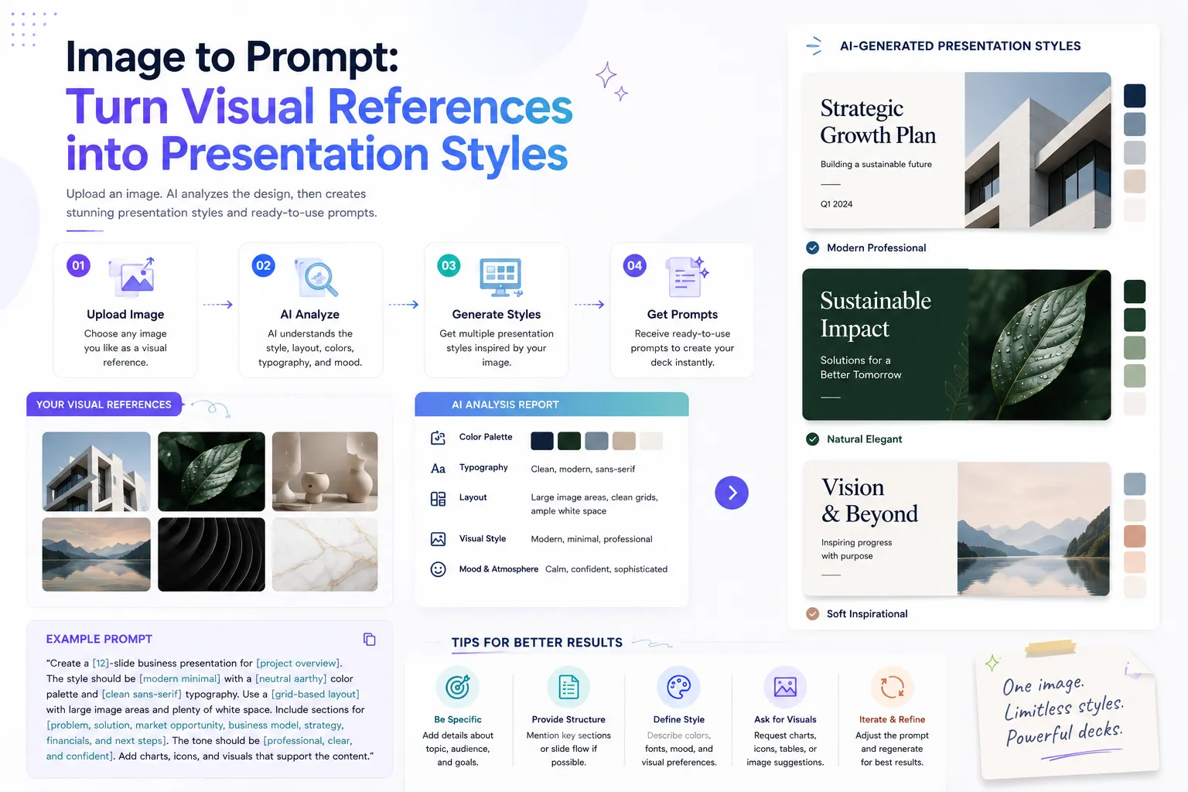Toggle the Soft Inspirational checkmark
Viewport: 1188px width, 792px height.
(x=812, y=614)
